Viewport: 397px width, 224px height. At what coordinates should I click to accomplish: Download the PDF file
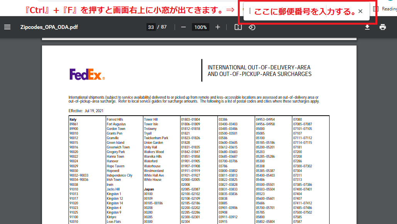coord(367,27)
